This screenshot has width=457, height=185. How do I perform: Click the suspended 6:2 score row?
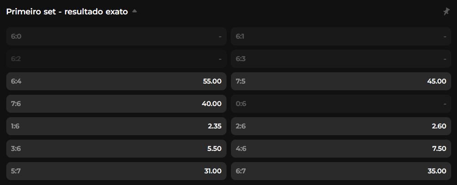(116, 59)
